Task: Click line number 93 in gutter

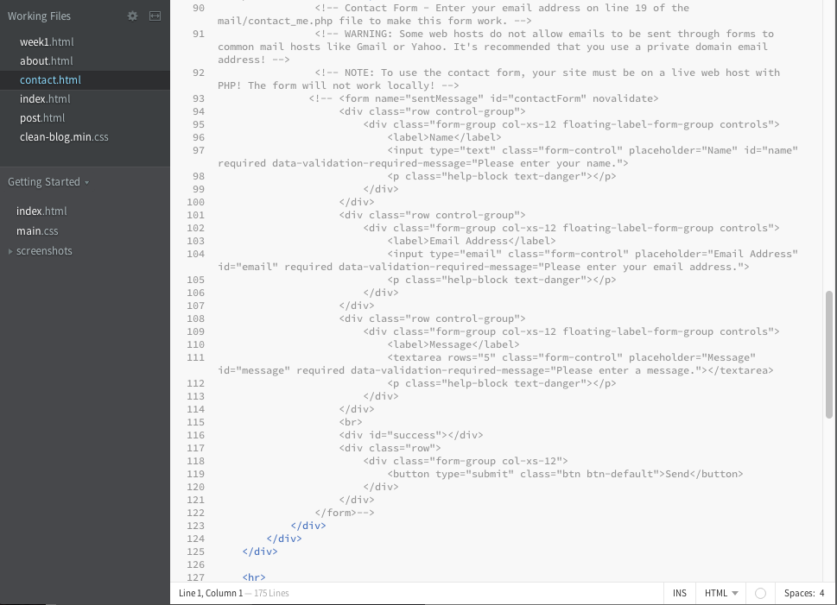Action: pyautogui.click(x=199, y=98)
